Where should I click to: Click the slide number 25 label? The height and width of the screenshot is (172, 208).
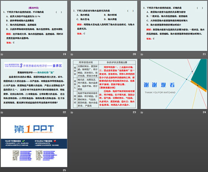[64, 170]
